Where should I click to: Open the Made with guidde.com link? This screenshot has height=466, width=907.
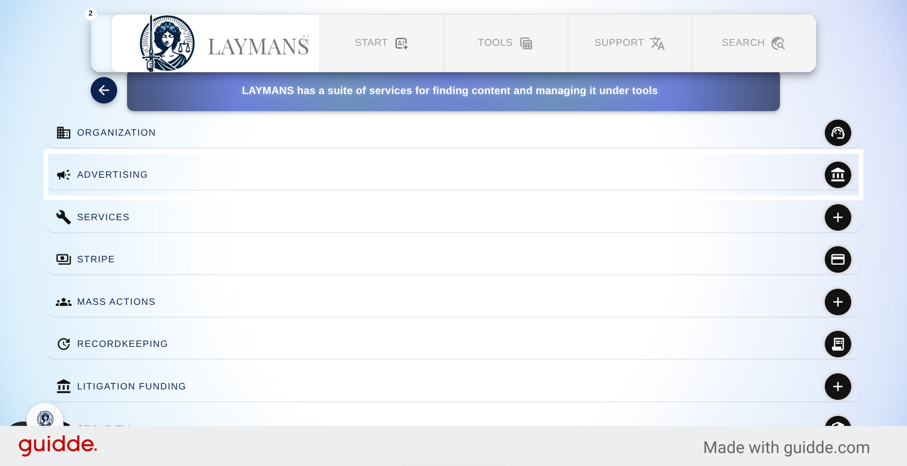pos(786,447)
